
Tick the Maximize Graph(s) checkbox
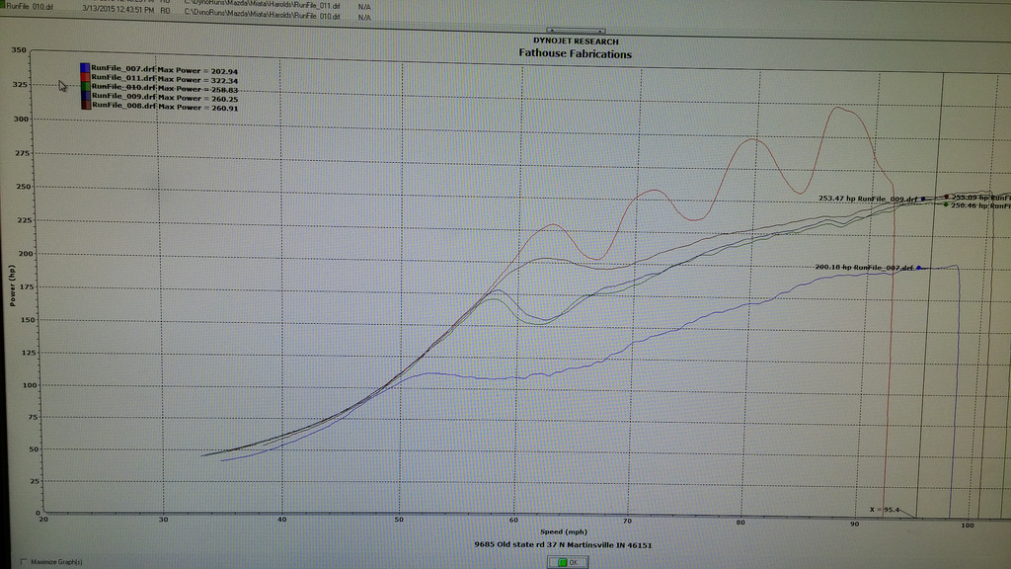point(25,562)
